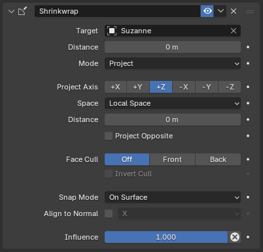Select -Y project axis
Viewport: 263px width, 252px height.
pyautogui.click(x=207, y=87)
